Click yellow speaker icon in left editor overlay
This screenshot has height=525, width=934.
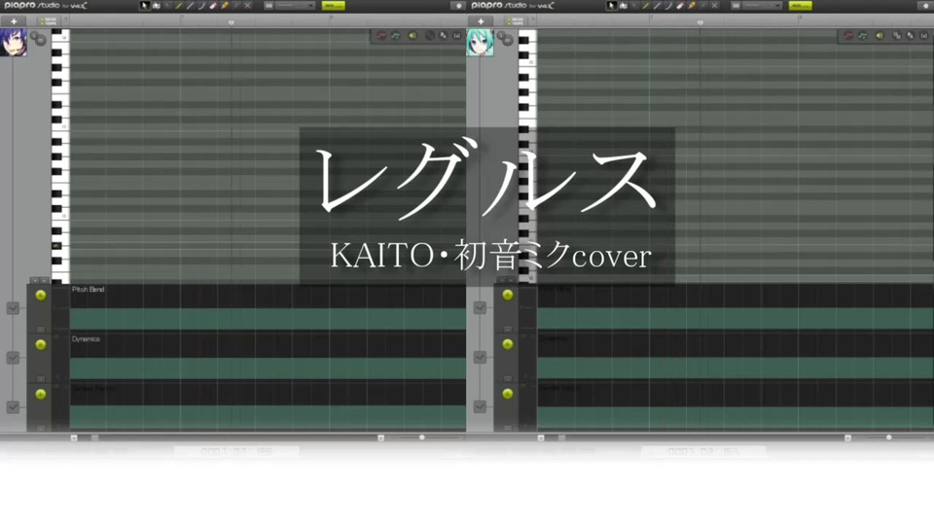pyautogui.click(x=413, y=36)
